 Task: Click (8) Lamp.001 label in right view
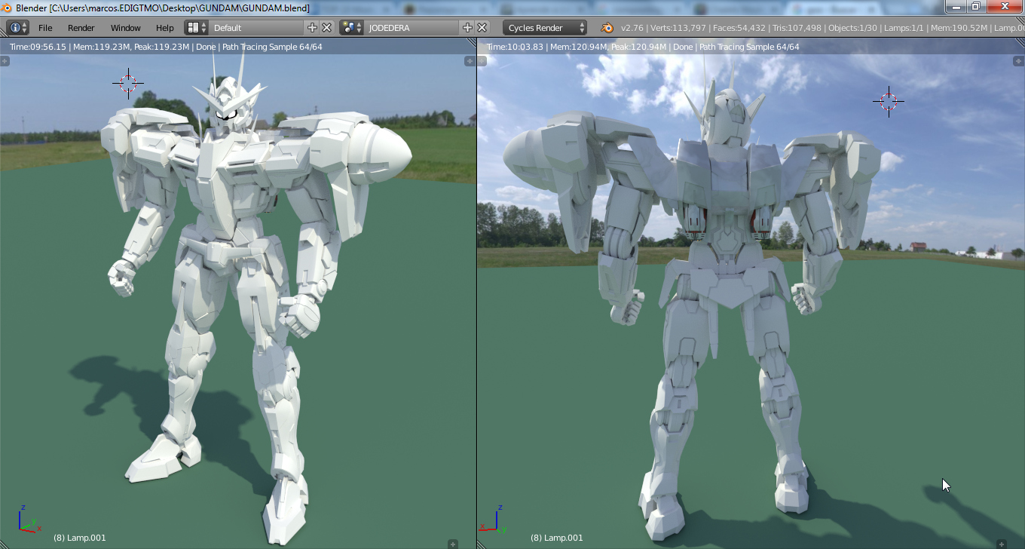(x=557, y=538)
